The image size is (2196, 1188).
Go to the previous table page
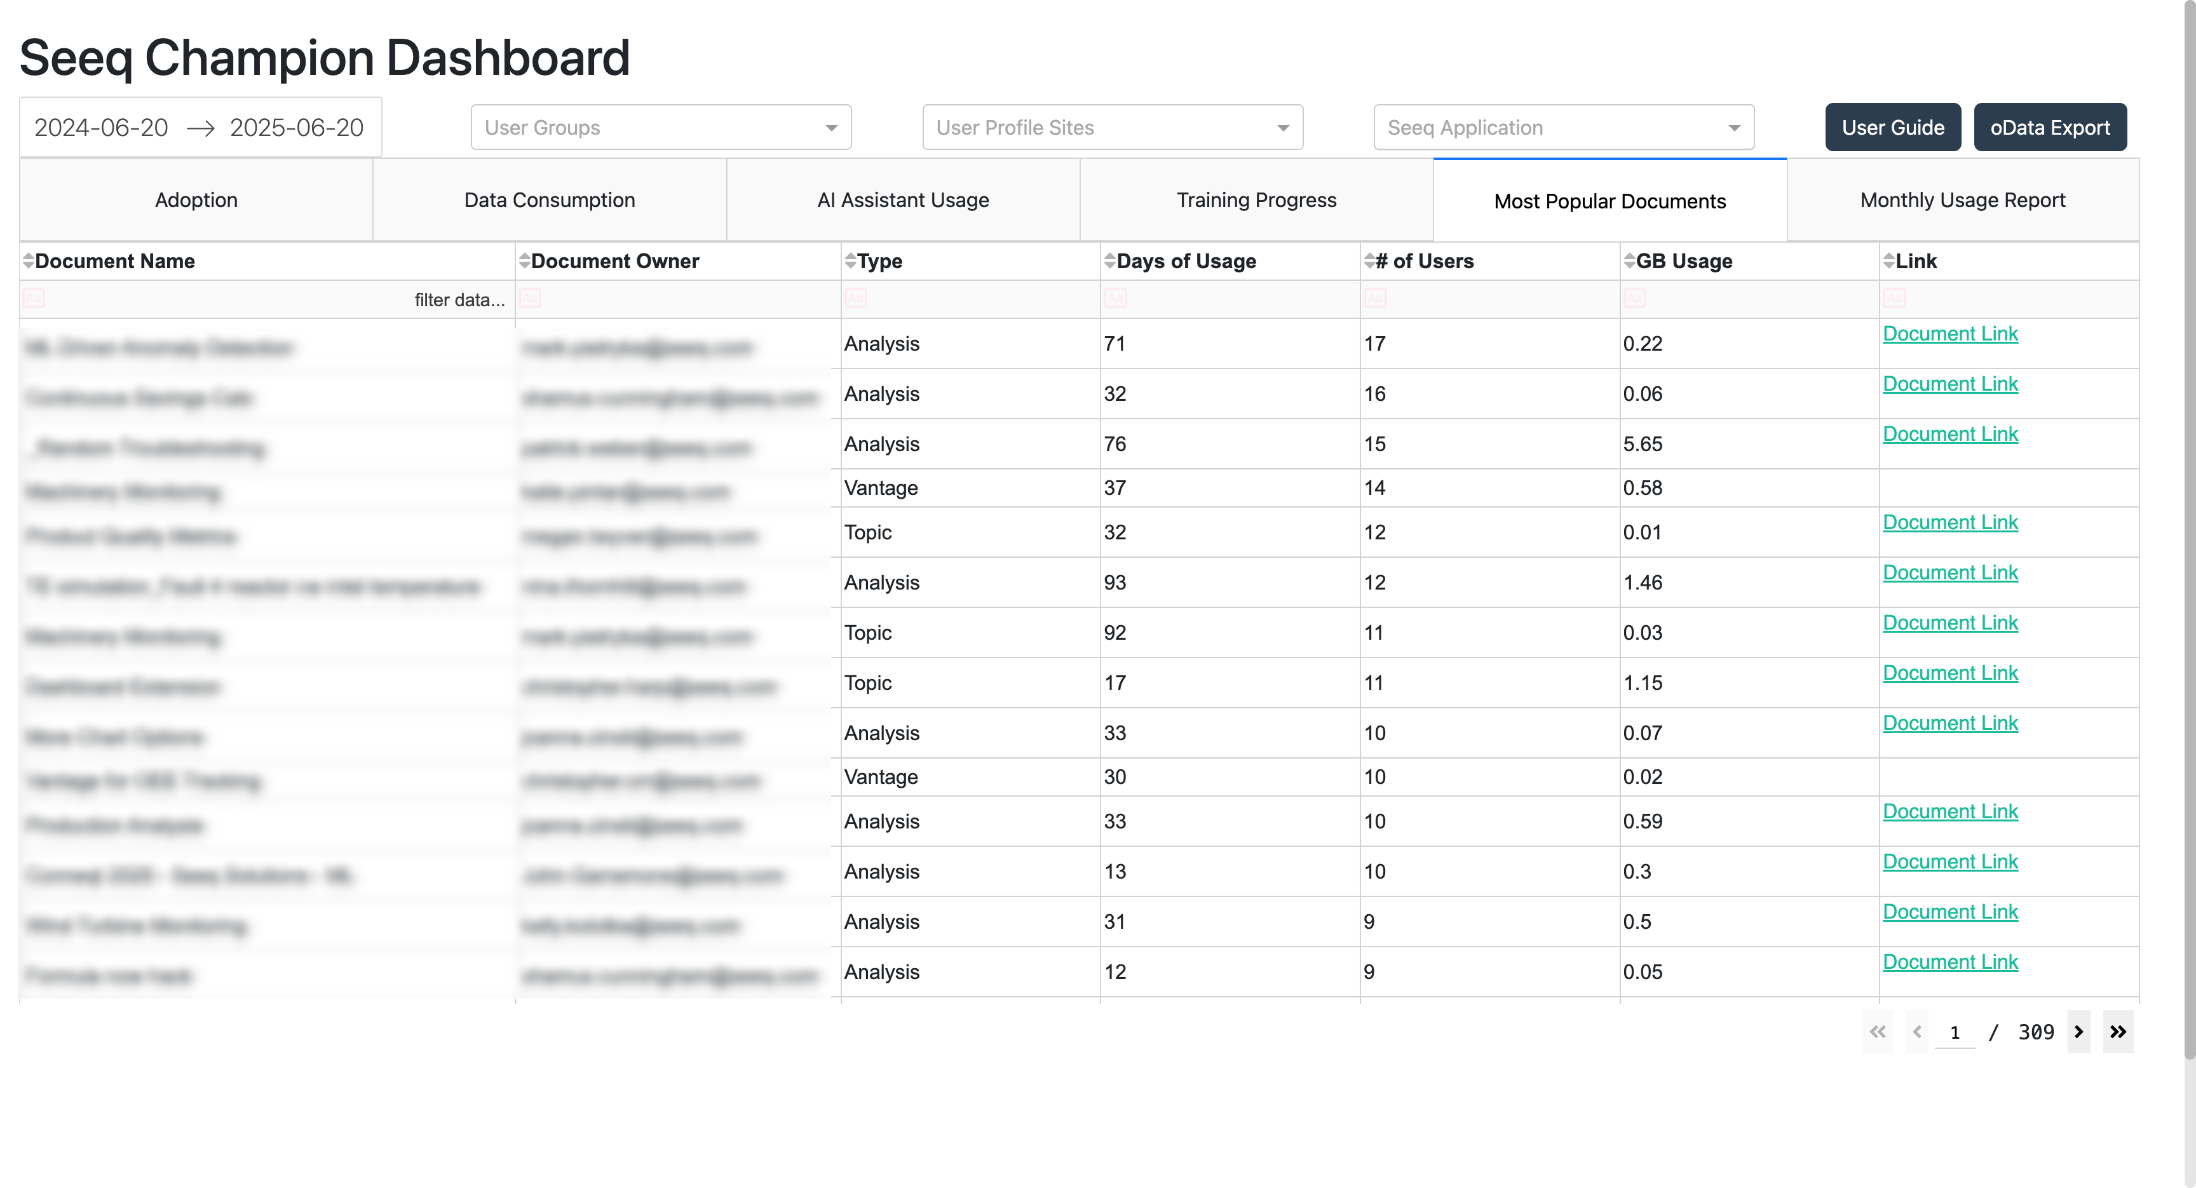click(x=1917, y=1032)
